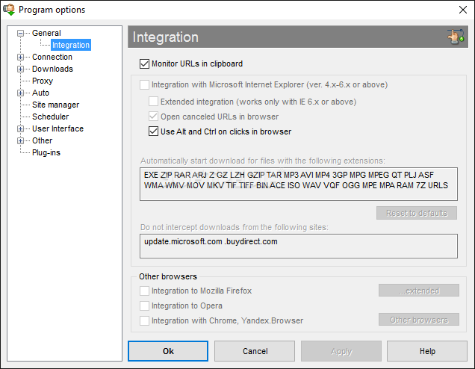This screenshot has height=369, width=475.
Task: Expand the Connection tree node
Action: 20,57
